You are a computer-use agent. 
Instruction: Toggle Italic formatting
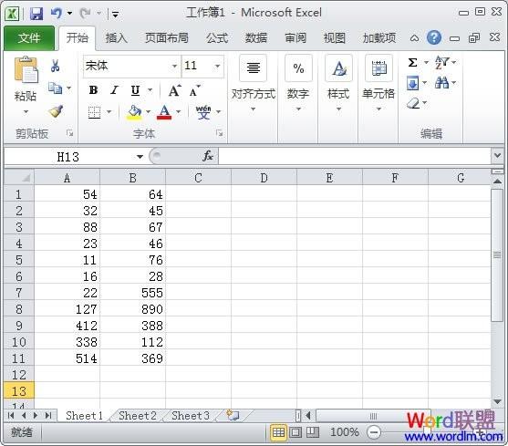coord(114,90)
